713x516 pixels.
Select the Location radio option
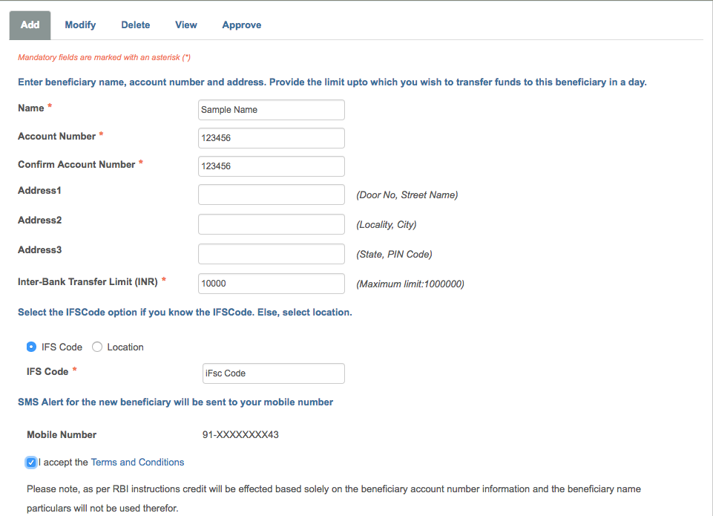(x=97, y=347)
